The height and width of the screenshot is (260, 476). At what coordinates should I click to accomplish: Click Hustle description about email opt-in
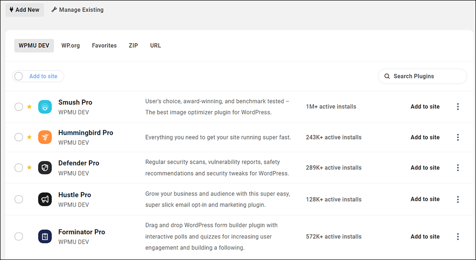click(x=218, y=199)
